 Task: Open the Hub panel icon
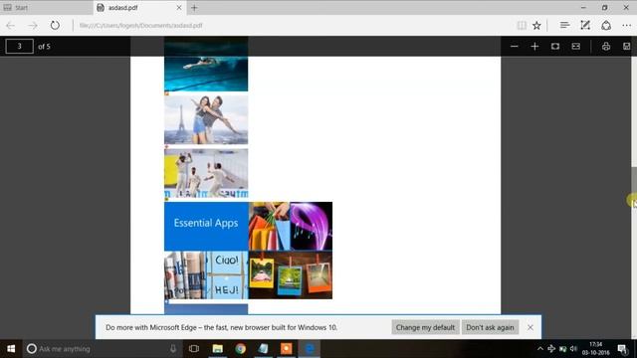[x=564, y=26]
